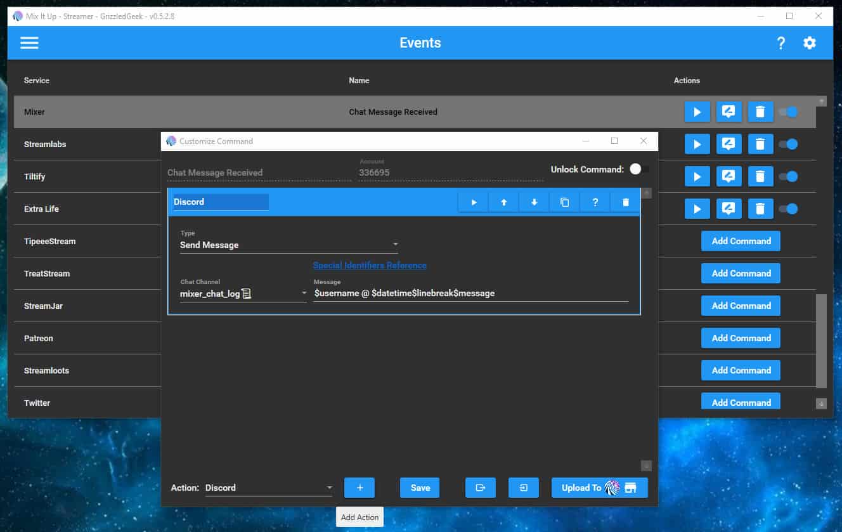The height and width of the screenshot is (532, 842).
Task: Toggle the Extra Life command switch
Action: (788, 209)
